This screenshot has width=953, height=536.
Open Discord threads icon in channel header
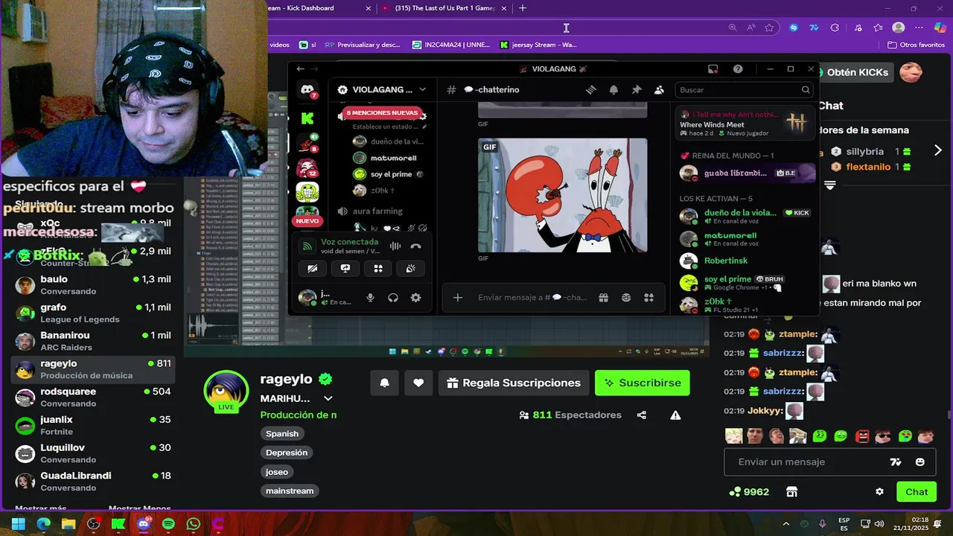click(x=590, y=89)
